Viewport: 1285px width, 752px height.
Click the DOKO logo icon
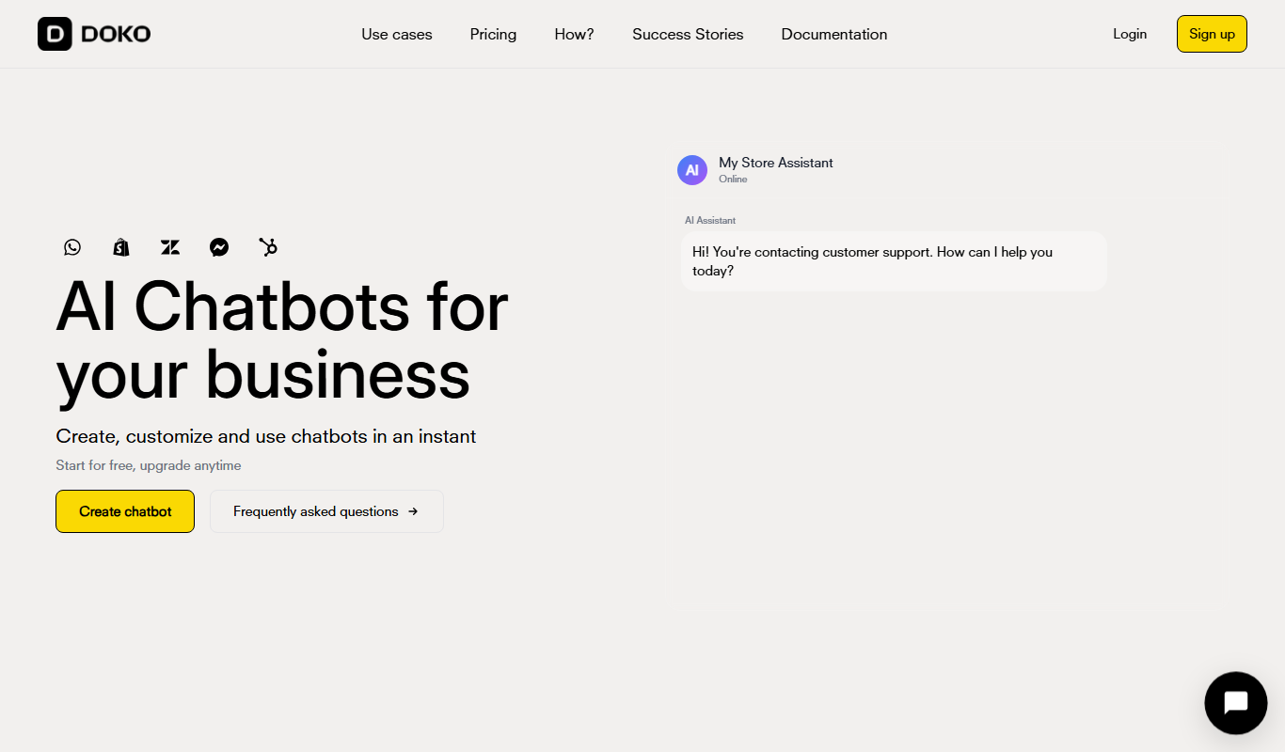[x=55, y=34]
